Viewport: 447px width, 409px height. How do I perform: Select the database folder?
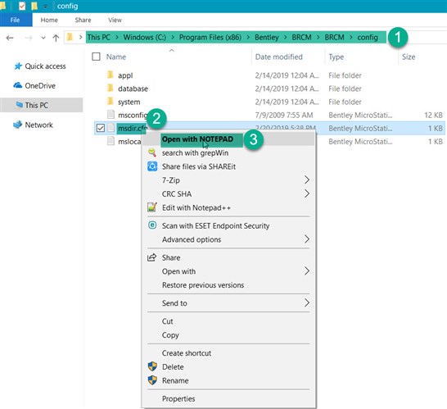point(133,89)
